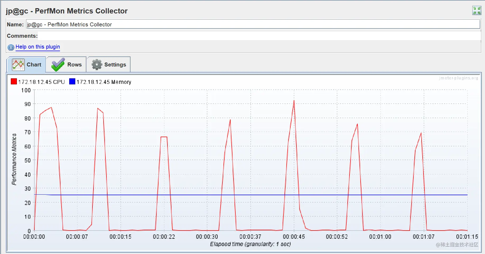The height and width of the screenshot is (254, 485).
Task: Click the jmeter-plugins.org text in chart corner
Action: click(459, 78)
